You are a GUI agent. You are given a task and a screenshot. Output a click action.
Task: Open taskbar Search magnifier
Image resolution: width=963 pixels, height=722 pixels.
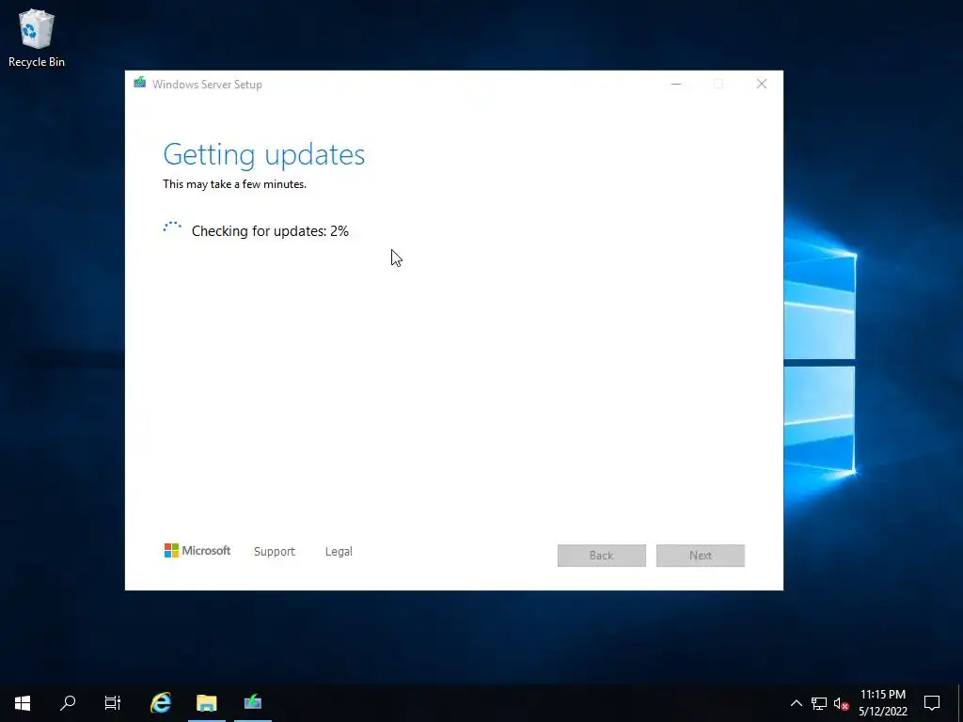68,702
